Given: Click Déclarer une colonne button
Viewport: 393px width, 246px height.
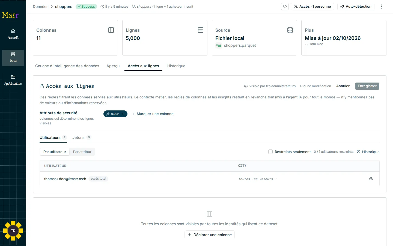Looking at the screenshot, I should coord(210,235).
